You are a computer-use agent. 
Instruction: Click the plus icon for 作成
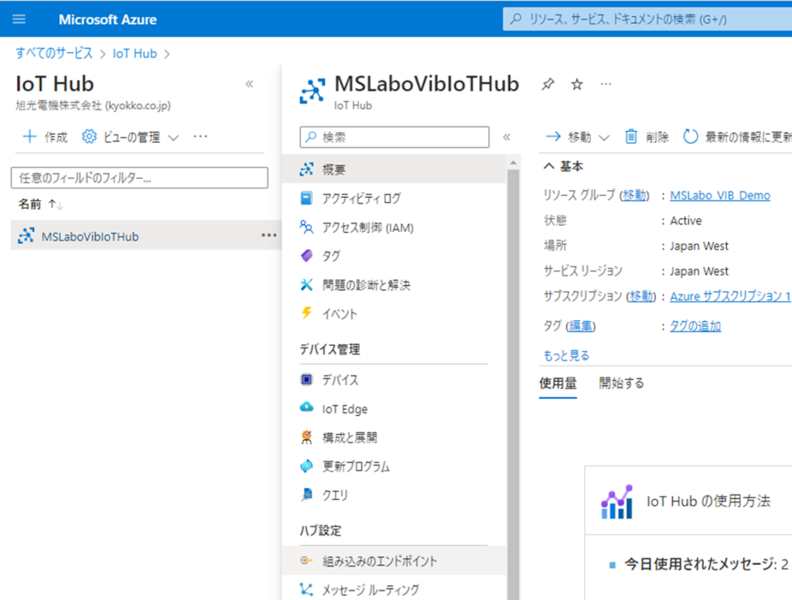(x=30, y=136)
